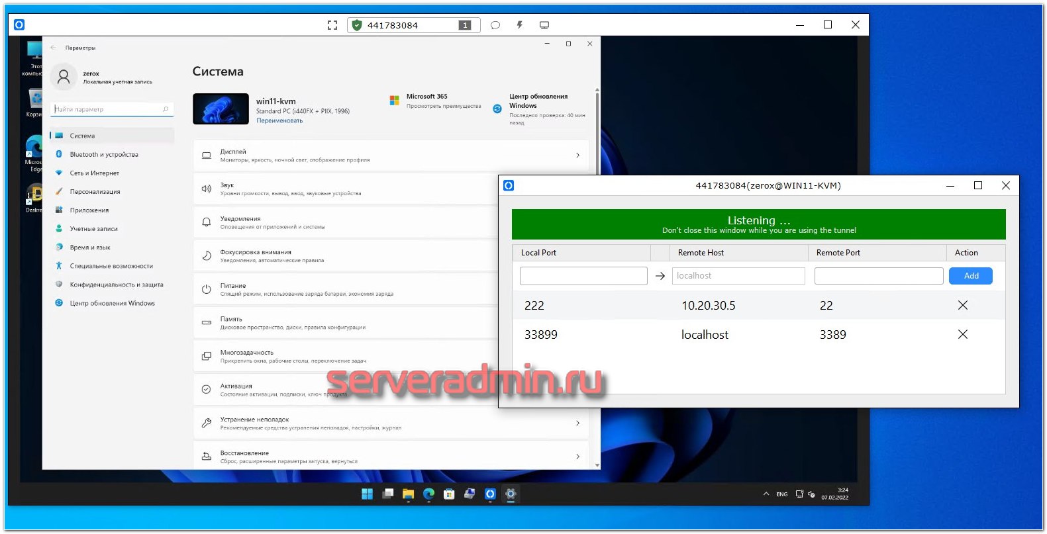Select Сеть и Интернет in the sidebar
The height and width of the screenshot is (534, 1047).
[95, 173]
